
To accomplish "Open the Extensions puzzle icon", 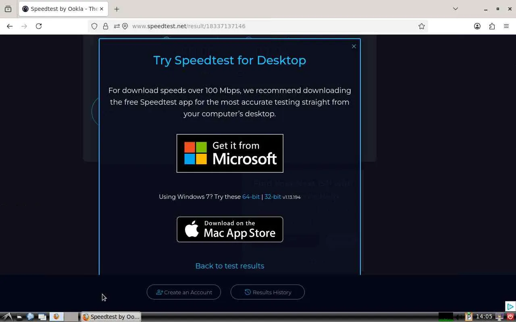I will point(492,26).
